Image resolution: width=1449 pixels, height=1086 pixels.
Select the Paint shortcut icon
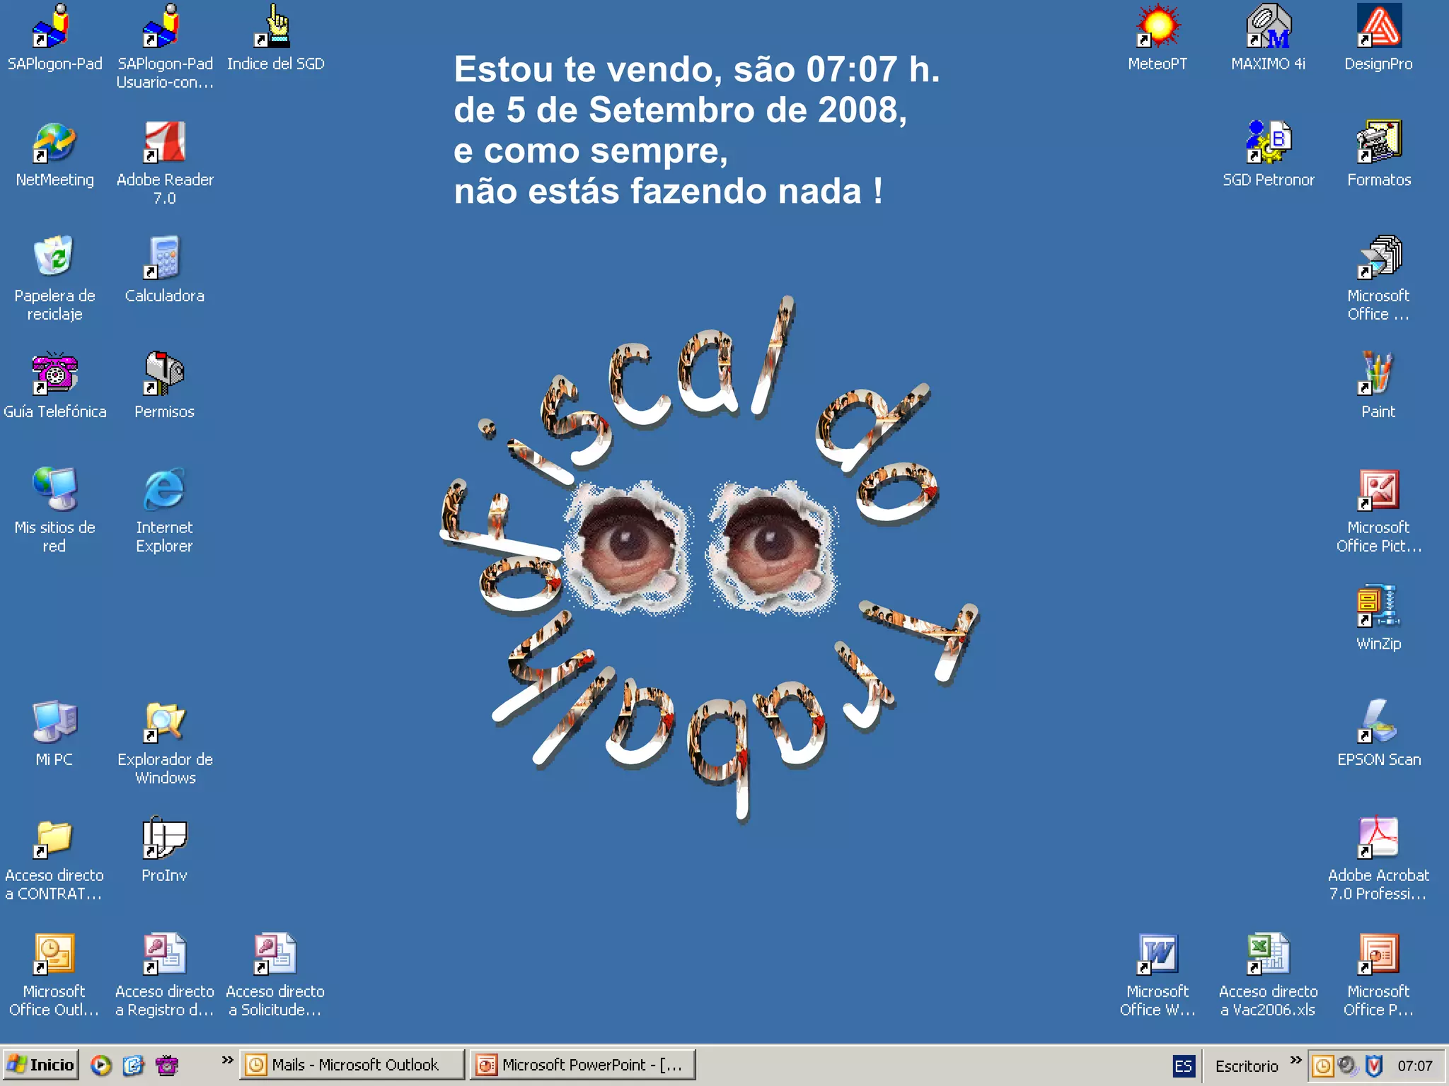[1378, 373]
